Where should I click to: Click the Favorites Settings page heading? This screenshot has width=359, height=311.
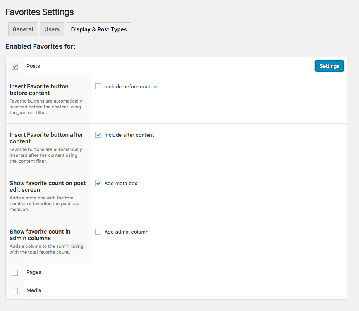click(x=40, y=12)
